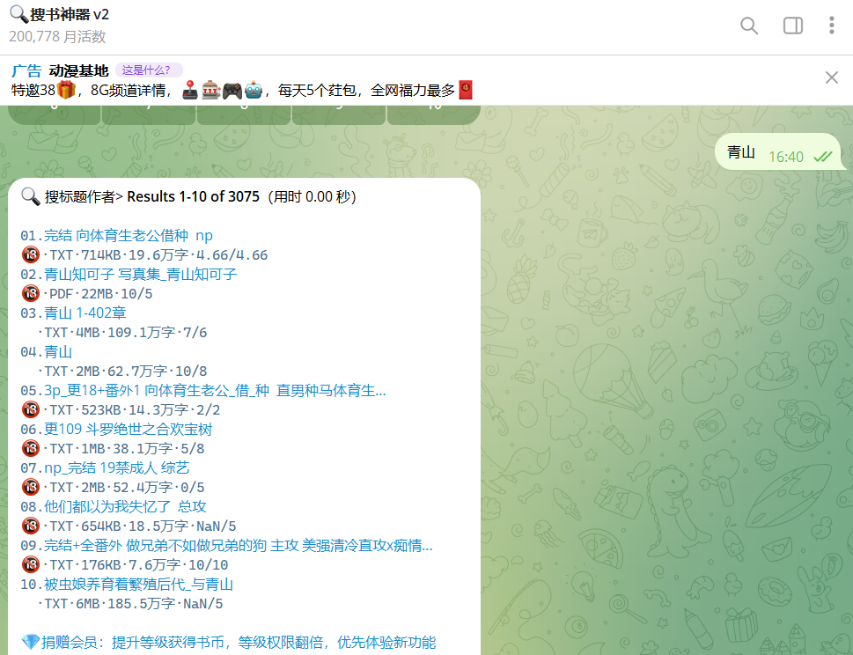Open the 搜书神器 v2 chat title
This screenshot has width=853, height=655.
59,14
